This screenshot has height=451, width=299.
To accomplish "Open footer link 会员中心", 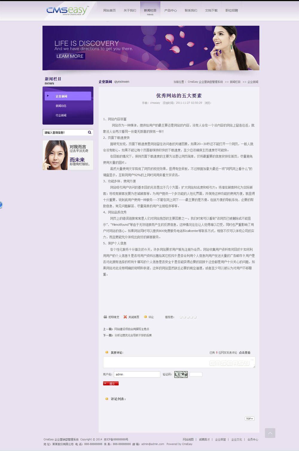I will tap(253, 440).
